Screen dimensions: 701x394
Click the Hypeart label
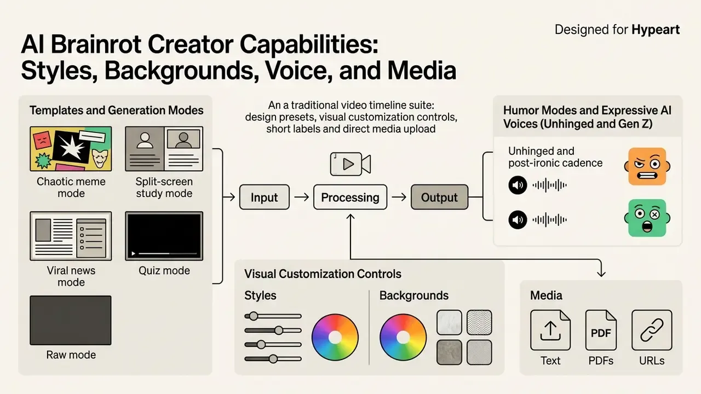click(x=656, y=30)
